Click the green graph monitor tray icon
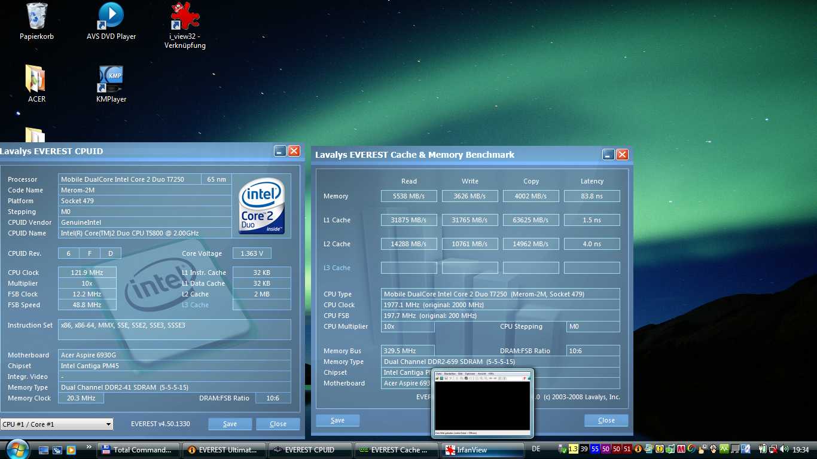817x459 pixels. coord(724,449)
